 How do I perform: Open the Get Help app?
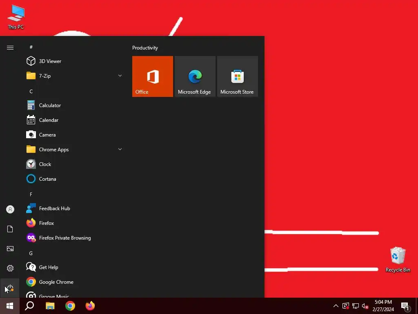tap(75, 267)
